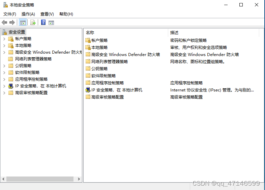
Task: Select 网络列表管理器策略 label in left tree
Action: [x=33, y=59]
